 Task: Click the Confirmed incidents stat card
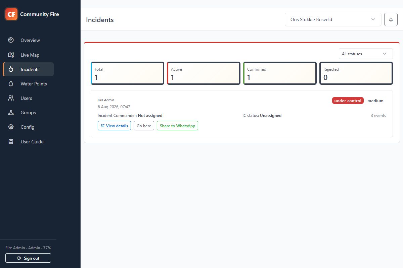click(280, 73)
